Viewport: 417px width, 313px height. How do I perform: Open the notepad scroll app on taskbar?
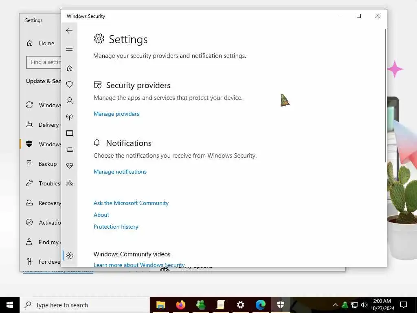point(220,305)
